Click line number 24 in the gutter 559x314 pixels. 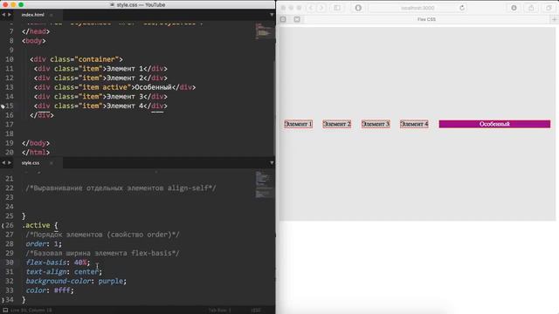[10, 207]
